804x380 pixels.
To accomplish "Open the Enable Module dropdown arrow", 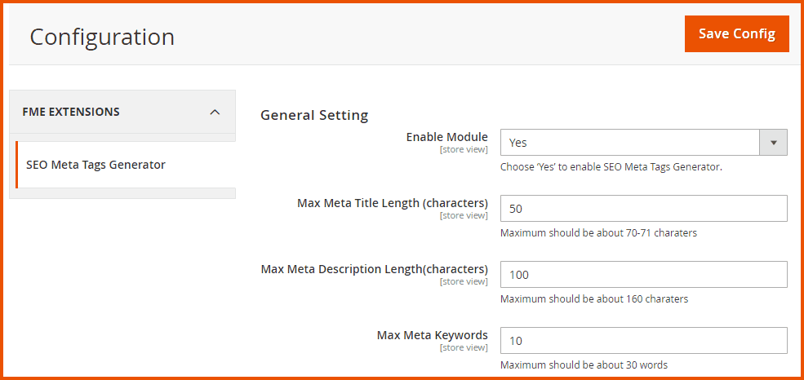I will 773,143.
